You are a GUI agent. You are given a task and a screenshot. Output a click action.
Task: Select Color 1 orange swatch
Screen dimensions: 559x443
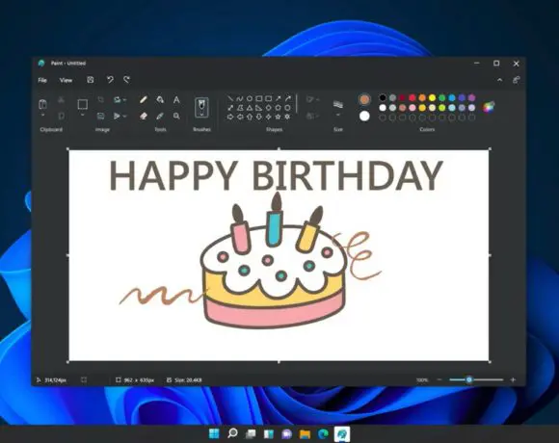click(x=364, y=99)
